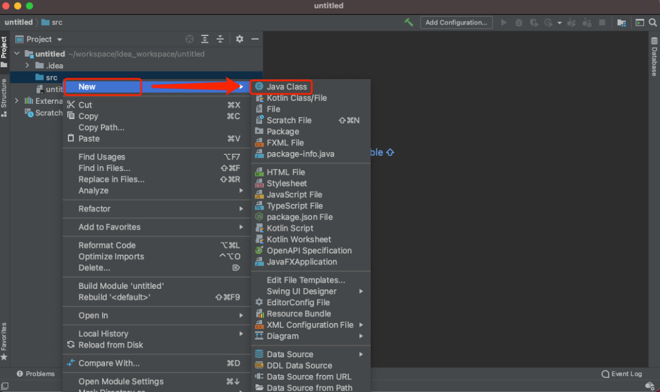Select Kotlin Script in New submenu
This screenshot has height=392, width=660.
tap(310, 228)
